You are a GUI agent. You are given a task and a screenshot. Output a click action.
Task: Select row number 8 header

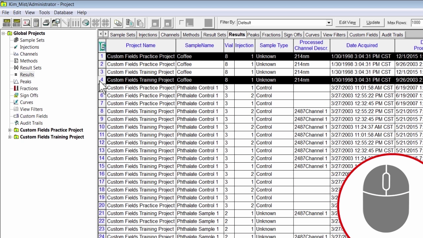(102, 111)
